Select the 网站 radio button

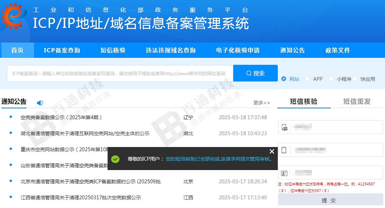click(284, 79)
